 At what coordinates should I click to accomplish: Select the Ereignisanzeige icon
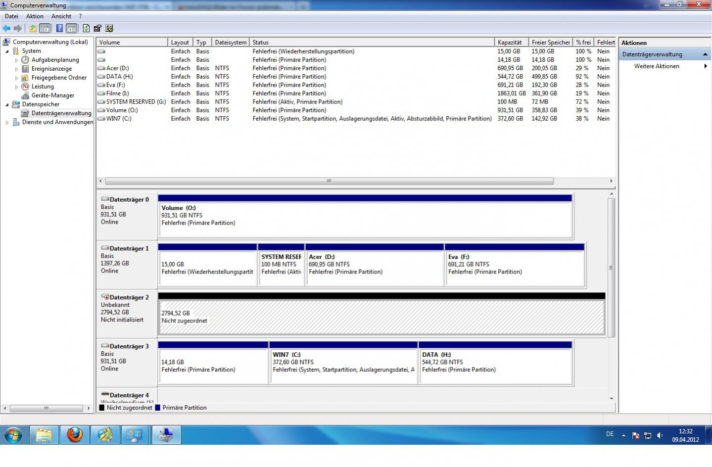(25, 69)
